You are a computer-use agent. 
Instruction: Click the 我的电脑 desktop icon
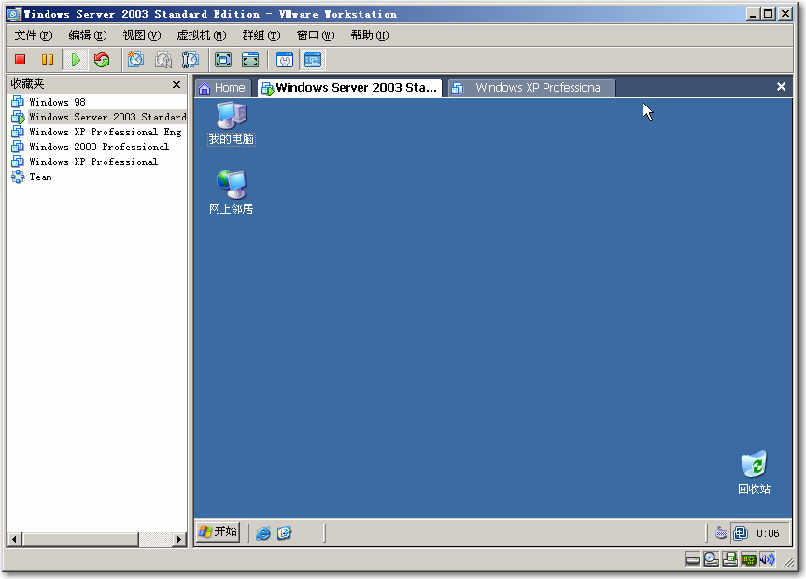click(232, 123)
